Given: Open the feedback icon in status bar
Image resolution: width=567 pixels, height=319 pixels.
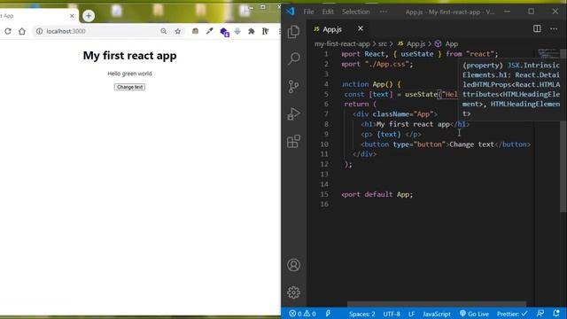Looking at the screenshot, I should (540, 313).
